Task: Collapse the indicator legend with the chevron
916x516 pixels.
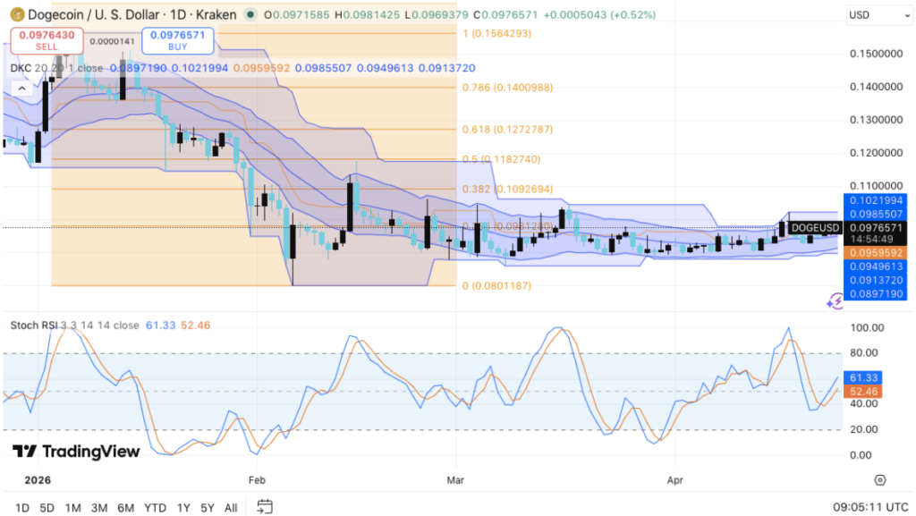Action: tap(21, 89)
